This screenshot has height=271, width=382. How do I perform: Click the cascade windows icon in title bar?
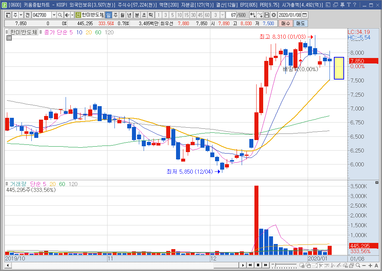(x=335, y=5)
